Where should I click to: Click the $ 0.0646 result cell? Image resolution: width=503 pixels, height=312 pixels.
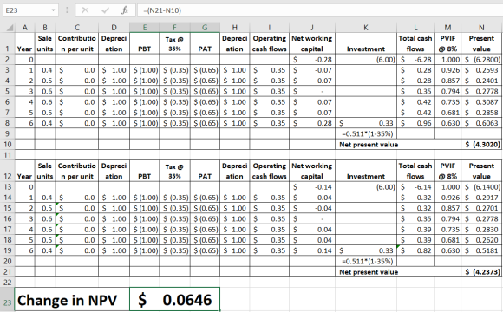pos(175,300)
